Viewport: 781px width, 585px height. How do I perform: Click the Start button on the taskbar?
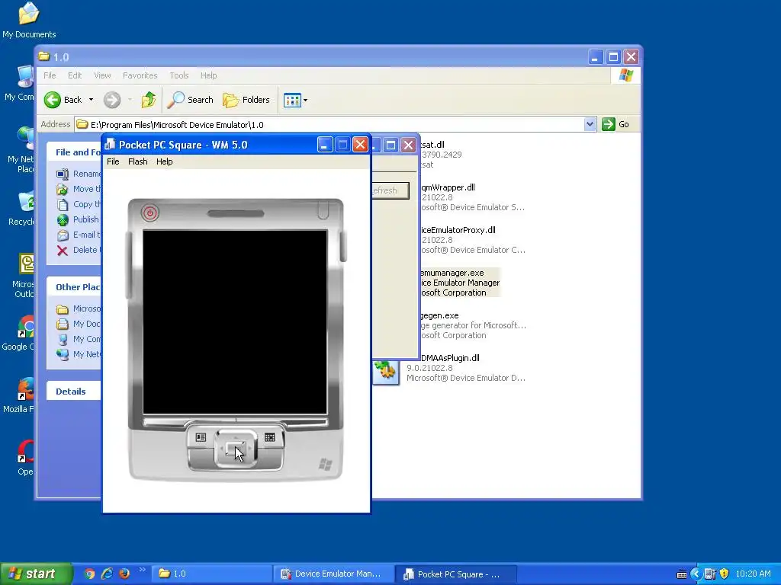click(35, 574)
